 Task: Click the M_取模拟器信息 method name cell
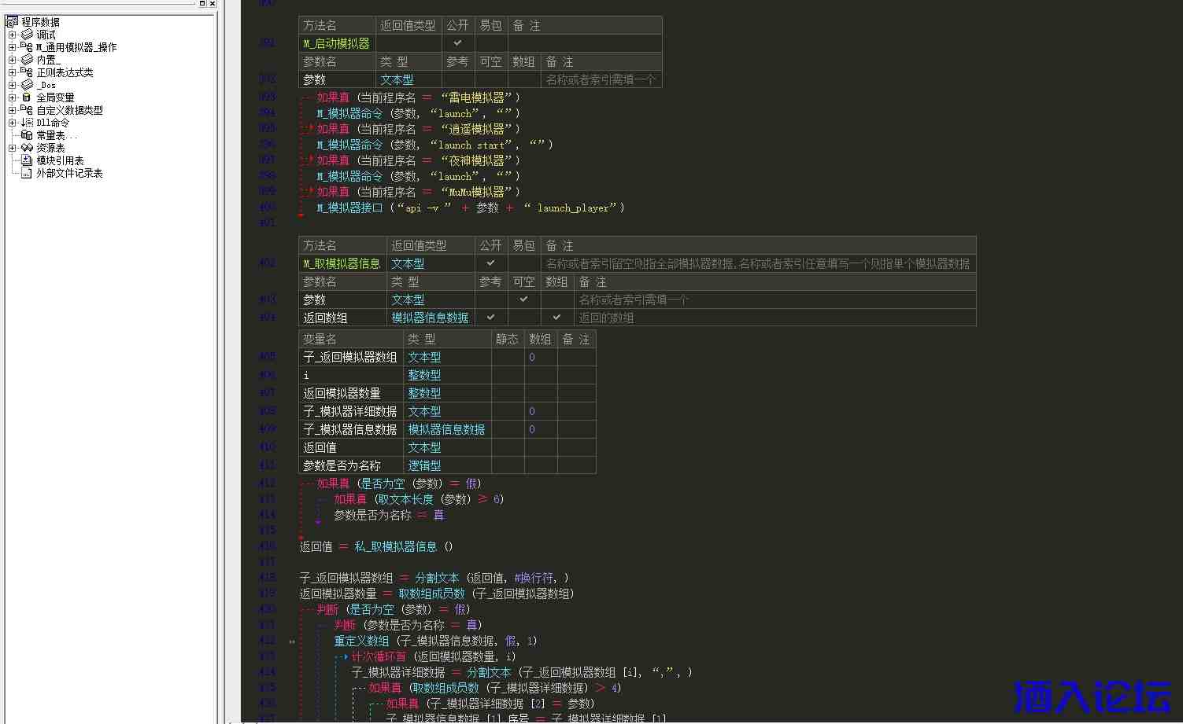click(x=342, y=263)
